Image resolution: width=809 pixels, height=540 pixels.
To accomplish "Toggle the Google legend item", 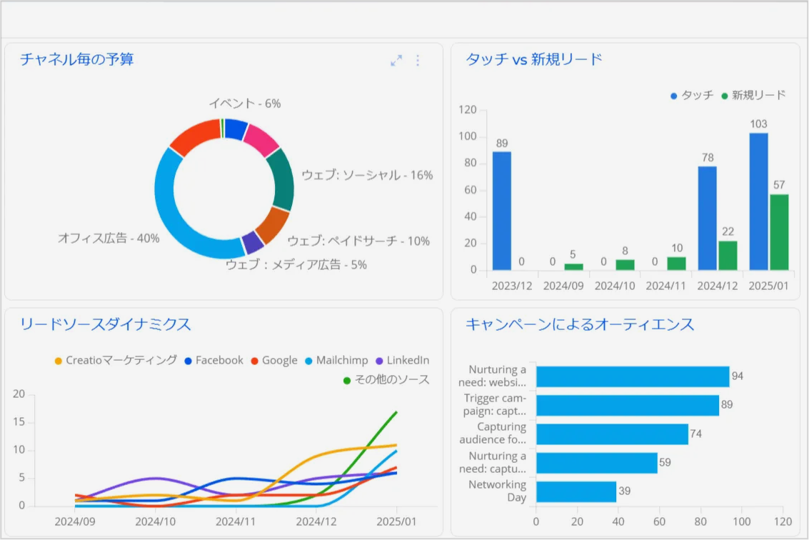I will 273,361.
